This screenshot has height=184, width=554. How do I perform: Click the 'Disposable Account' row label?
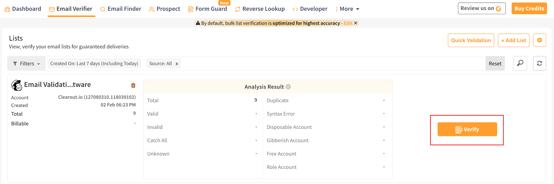pyautogui.click(x=289, y=127)
